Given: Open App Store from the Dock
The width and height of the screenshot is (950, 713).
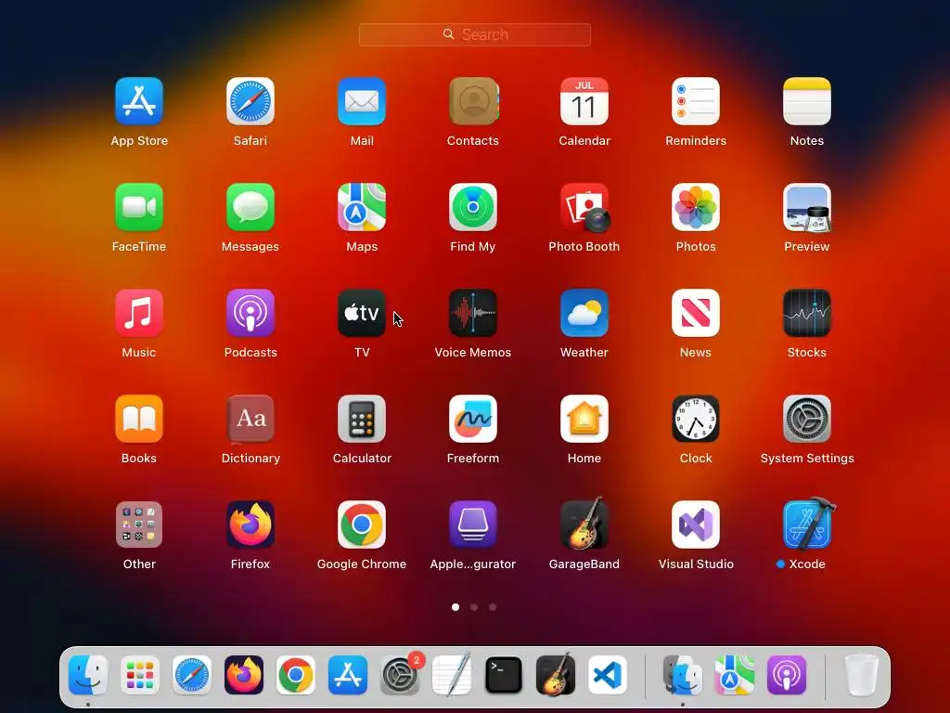Looking at the screenshot, I should (348, 675).
